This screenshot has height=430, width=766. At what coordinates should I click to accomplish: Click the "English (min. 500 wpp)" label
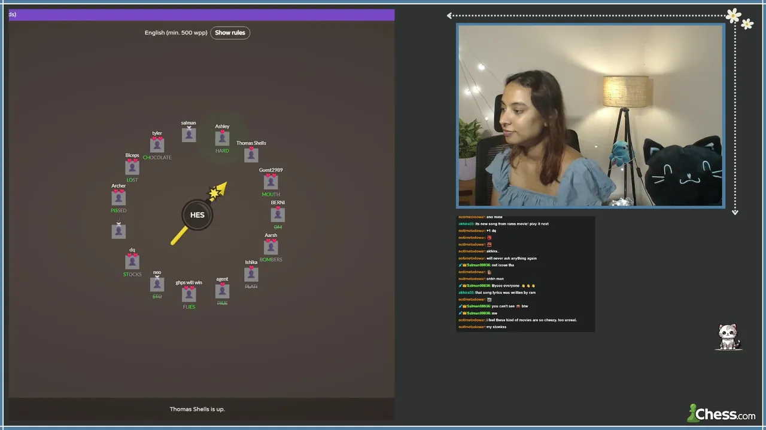point(176,33)
